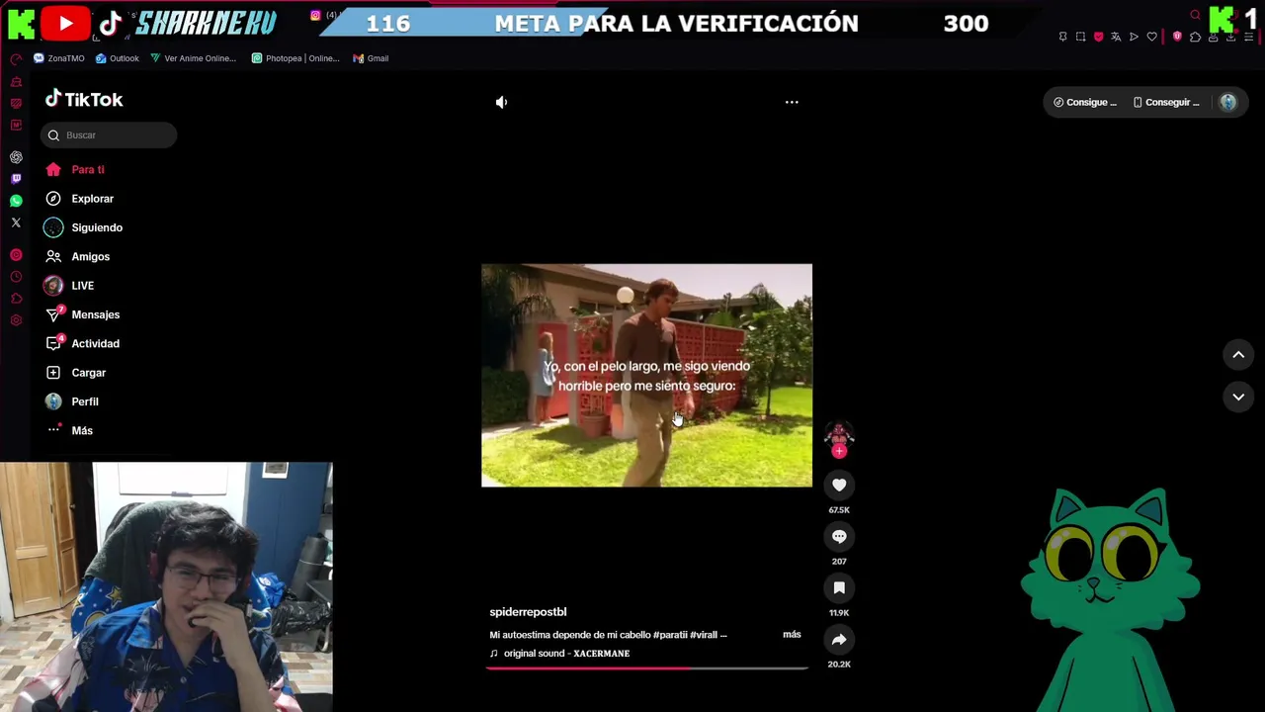The image size is (1265, 712).
Task: Click the pin icon in browser toolbar
Action: (x=1063, y=37)
